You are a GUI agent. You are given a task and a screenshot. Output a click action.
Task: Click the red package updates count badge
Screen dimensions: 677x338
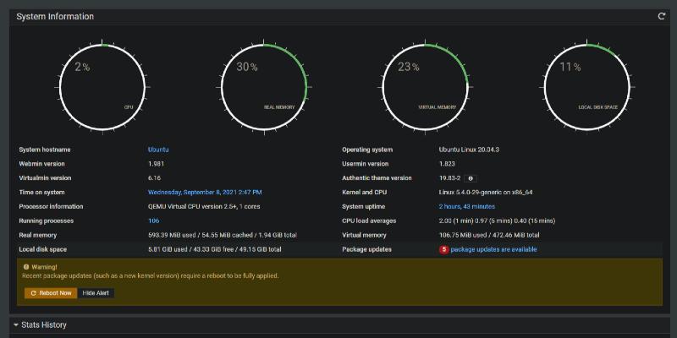coord(443,249)
